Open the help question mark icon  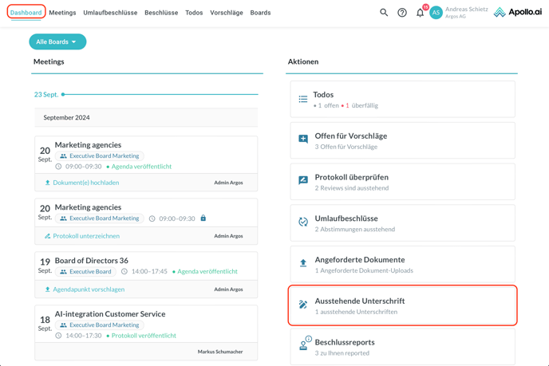point(402,13)
